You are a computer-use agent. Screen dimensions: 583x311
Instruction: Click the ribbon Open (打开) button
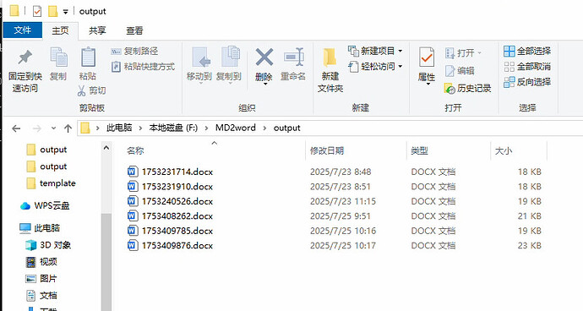tap(463, 53)
